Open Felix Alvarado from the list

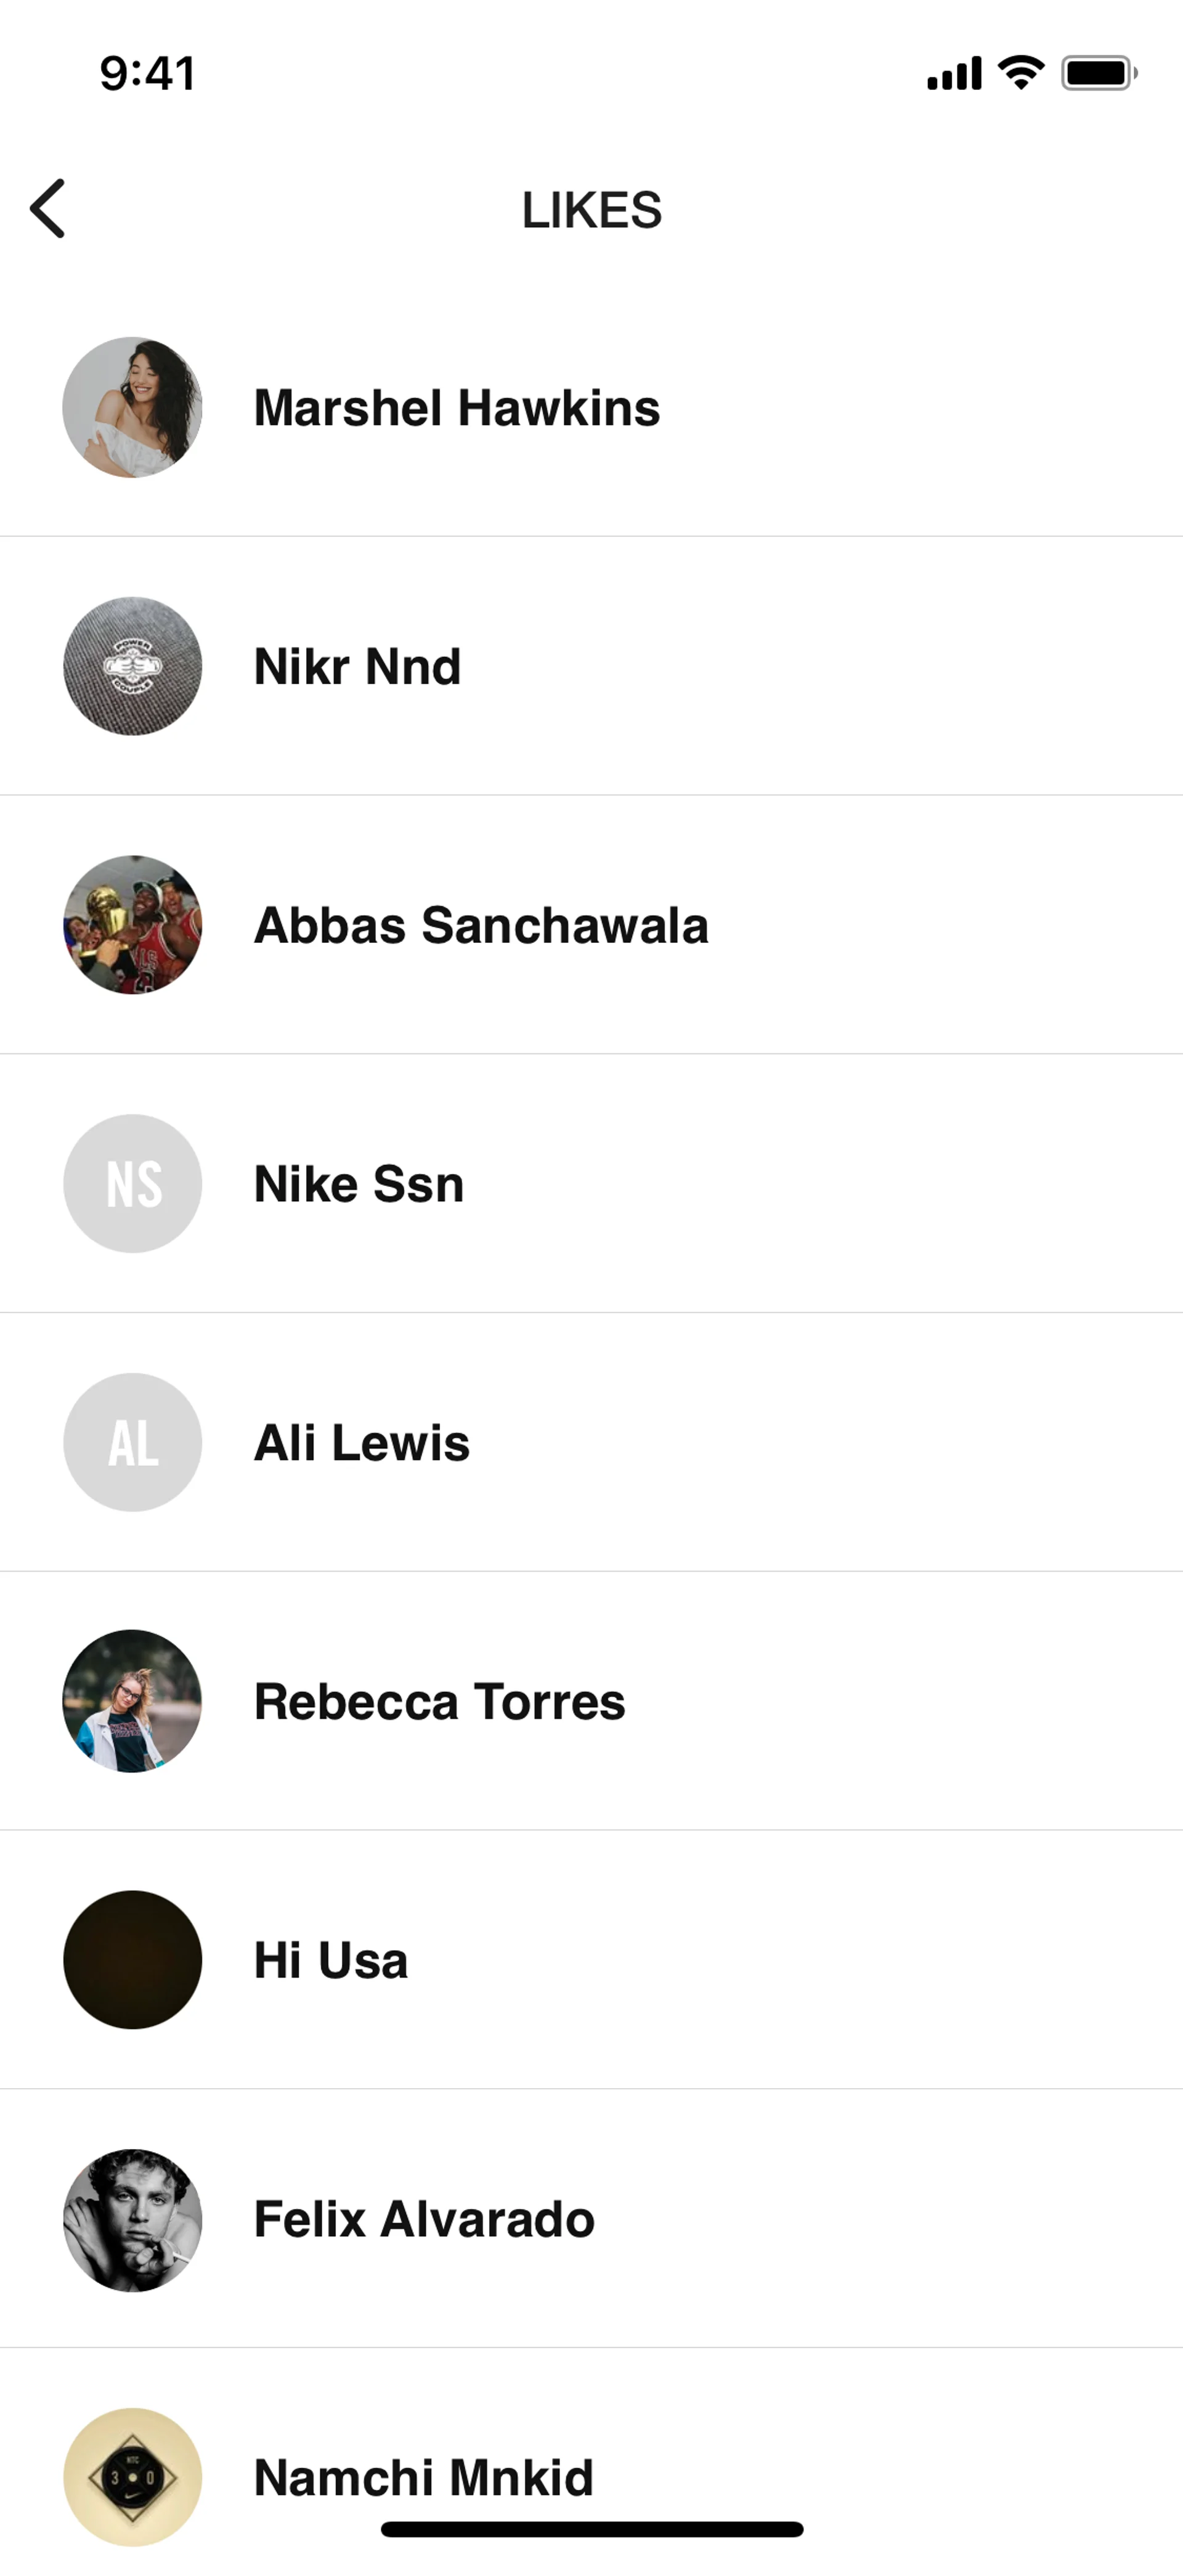pyautogui.click(x=425, y=2219)
